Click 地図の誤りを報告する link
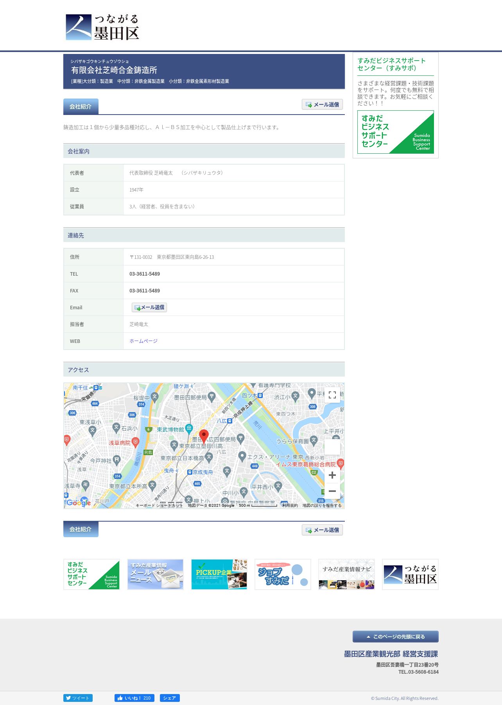Image resolution: width=502 pixels, height=705 pixels. (322, 505)
